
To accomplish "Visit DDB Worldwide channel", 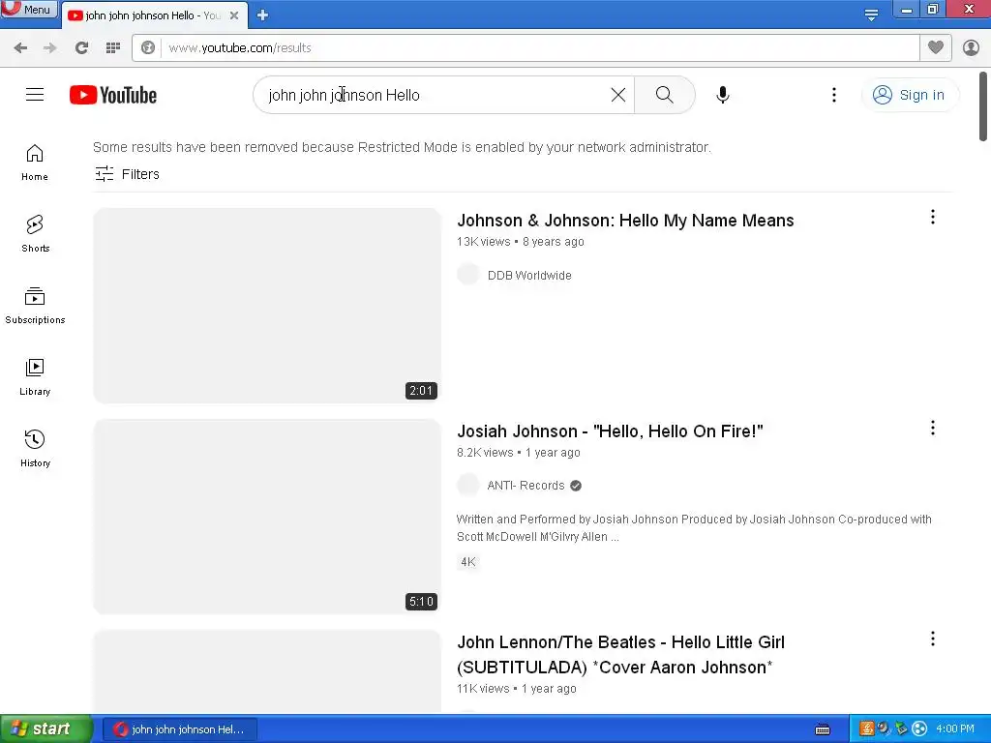I will coord(529,276).
